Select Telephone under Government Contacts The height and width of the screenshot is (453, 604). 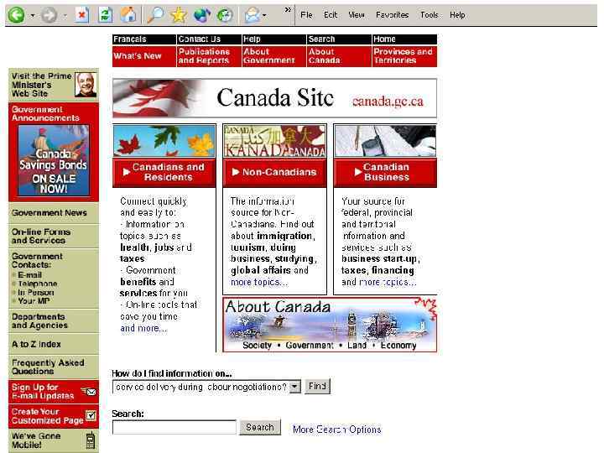pyautogui.click(x=38, y=284)
